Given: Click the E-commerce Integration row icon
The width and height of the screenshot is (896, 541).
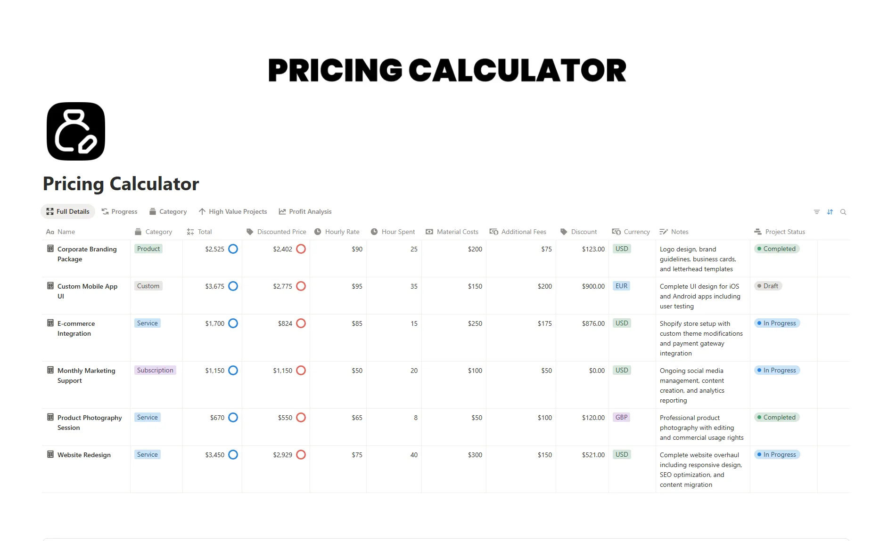Looking at the screenshot, I should tap(50, 323).
